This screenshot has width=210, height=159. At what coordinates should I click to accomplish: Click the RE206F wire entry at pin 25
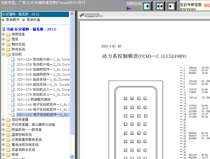[x=193, y=133]
